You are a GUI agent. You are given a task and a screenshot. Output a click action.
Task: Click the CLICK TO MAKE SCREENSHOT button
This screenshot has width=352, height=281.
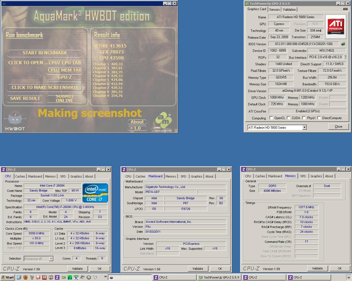coord(45,87)
